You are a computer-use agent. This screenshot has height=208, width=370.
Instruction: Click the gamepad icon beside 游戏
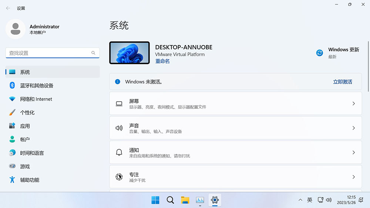point(12,166)
